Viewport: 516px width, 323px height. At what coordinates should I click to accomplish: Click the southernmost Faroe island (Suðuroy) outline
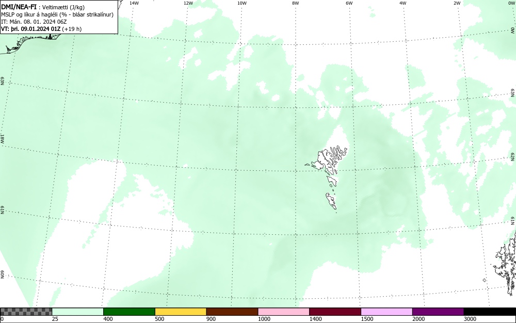(x=331, y=201)
